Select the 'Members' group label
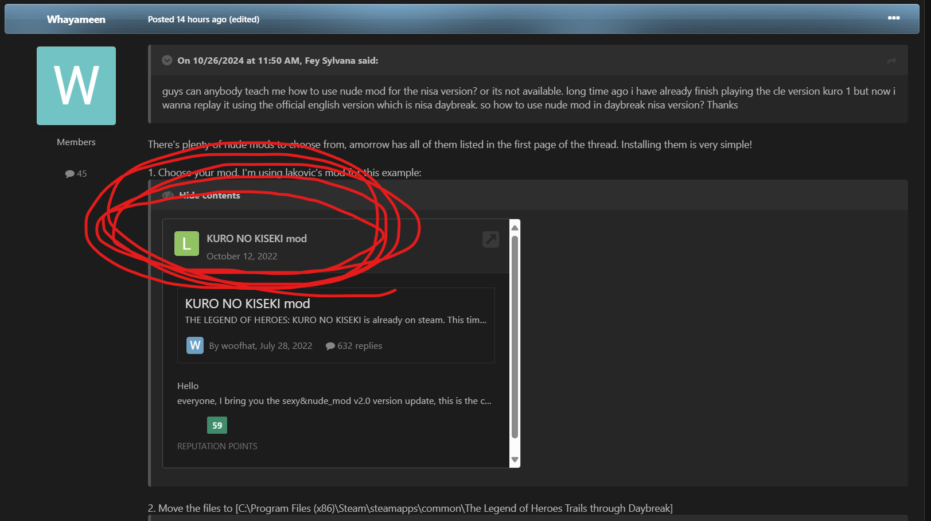Image resolution: width=931 pixels, height=521 pixels. click(x=76, y=142)
